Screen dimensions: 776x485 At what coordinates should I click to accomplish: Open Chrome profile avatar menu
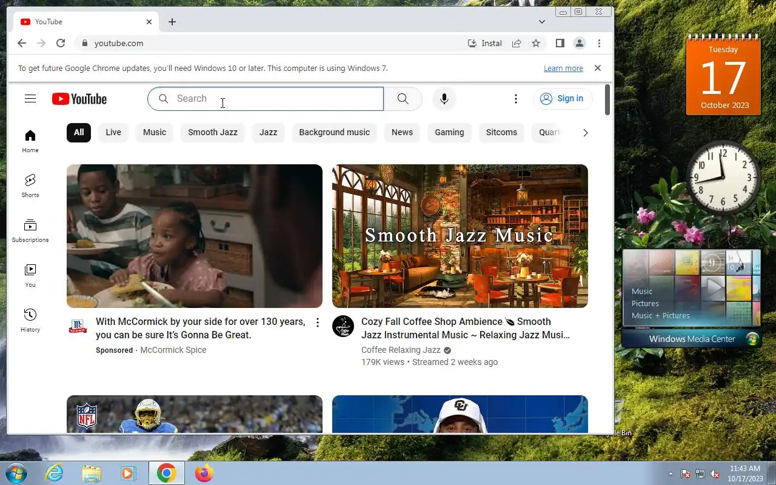[x=580, y=43]
